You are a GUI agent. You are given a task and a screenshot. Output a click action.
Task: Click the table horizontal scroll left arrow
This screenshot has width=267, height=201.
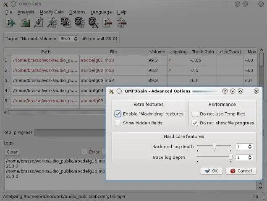click(x=5, y=113)
